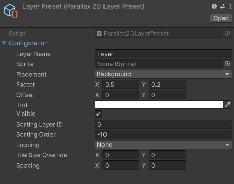This screenshot has height=184, width=234.
Task: Click the Layer Name property label
Action: 34,54
